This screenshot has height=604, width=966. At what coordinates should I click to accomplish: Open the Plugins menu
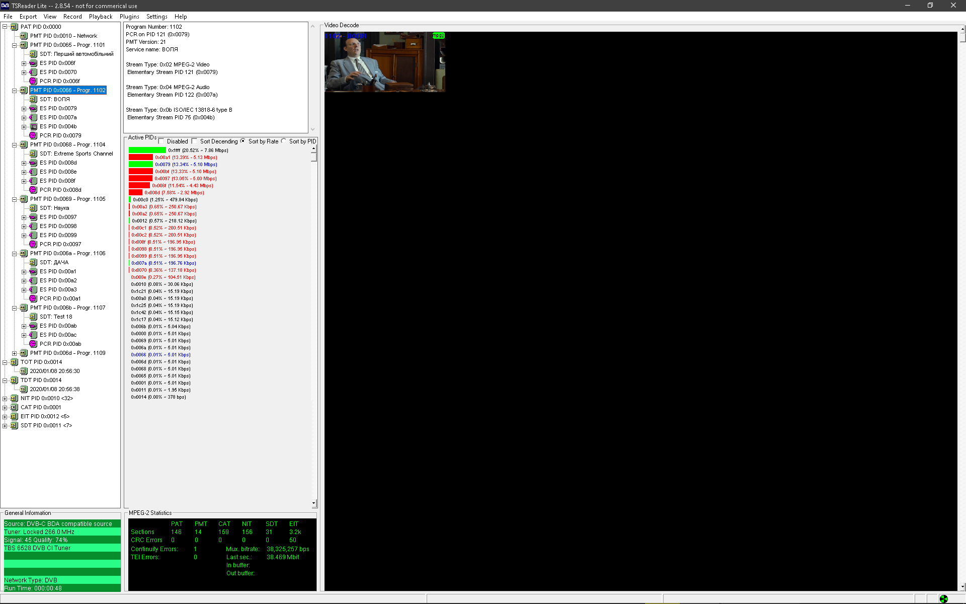129,17
